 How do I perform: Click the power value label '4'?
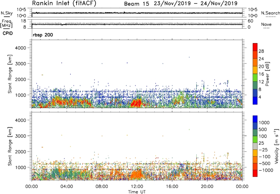[x=260, y=97]
